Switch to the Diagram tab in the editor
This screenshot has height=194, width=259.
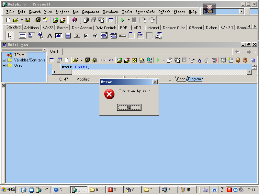[194, 79]
